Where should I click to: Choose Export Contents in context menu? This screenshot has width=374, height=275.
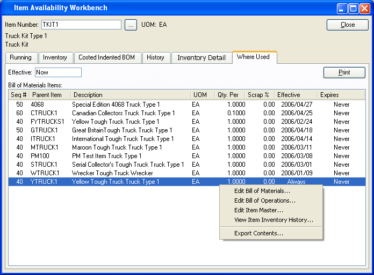[258, 234]
